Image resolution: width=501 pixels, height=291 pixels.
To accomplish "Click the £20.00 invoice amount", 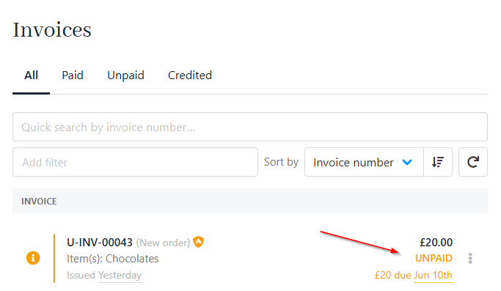I will tap(436, 243).
